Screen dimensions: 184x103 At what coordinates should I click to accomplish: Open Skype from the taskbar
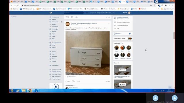pos(36,91)
